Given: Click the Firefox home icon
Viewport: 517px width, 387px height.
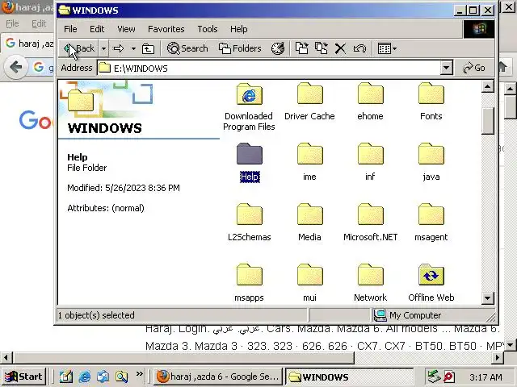Looking at the screenshot, I should click(x=502, y=67).
